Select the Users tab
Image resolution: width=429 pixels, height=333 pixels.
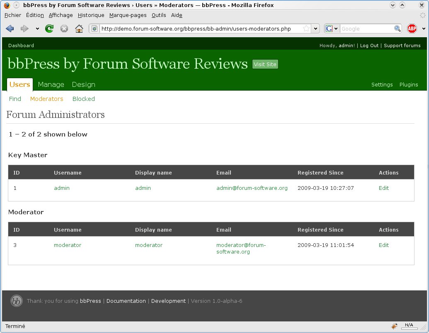[20, 84]
